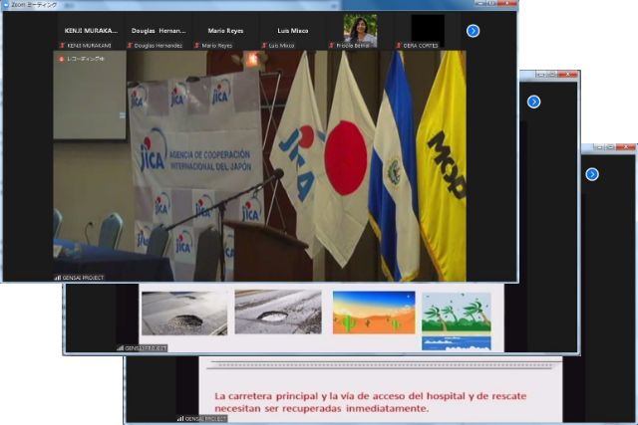Click the KENJI MURAKAMI name label under tile

(x=89, y=46)
